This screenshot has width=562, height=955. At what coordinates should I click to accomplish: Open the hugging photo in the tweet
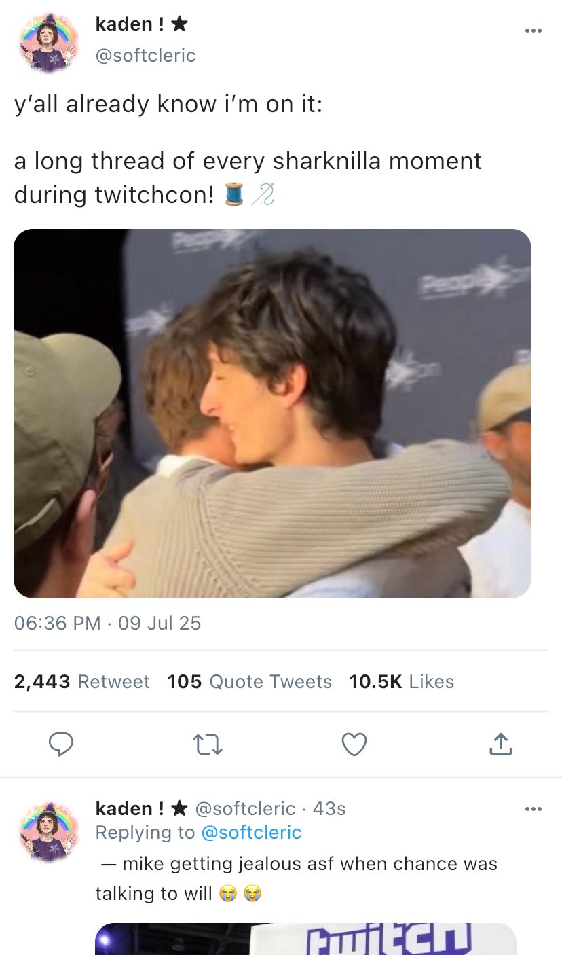(x=272, y=413)
